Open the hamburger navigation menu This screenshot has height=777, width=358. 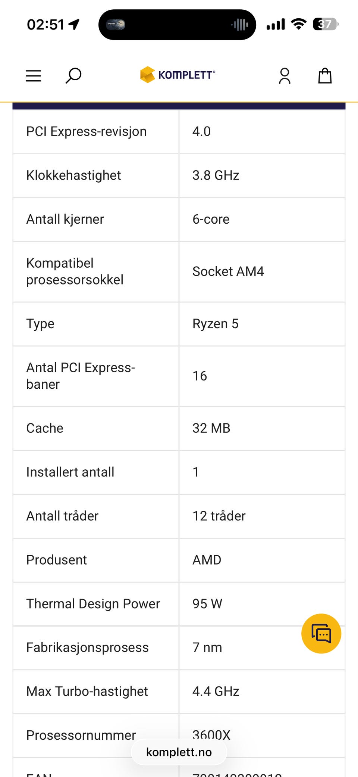click(33, 76)
